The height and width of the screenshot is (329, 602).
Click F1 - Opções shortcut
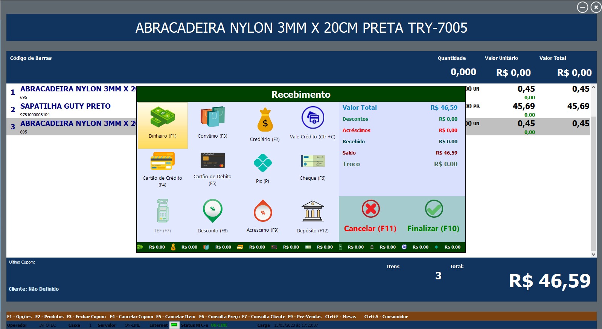click(19, 317)
